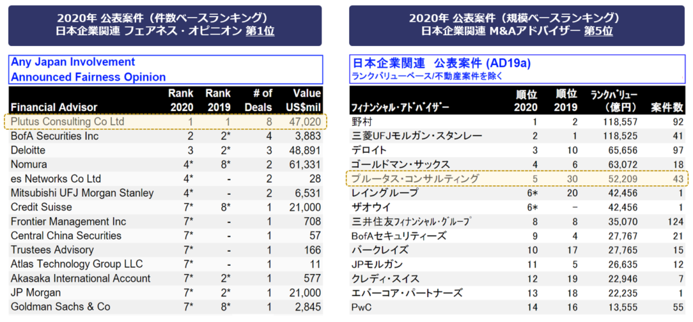The width and height of the screenshot is (693, 322).
Task: Select the 'es Networks Co Ltd' entry
Action: [x=55, y=179]
